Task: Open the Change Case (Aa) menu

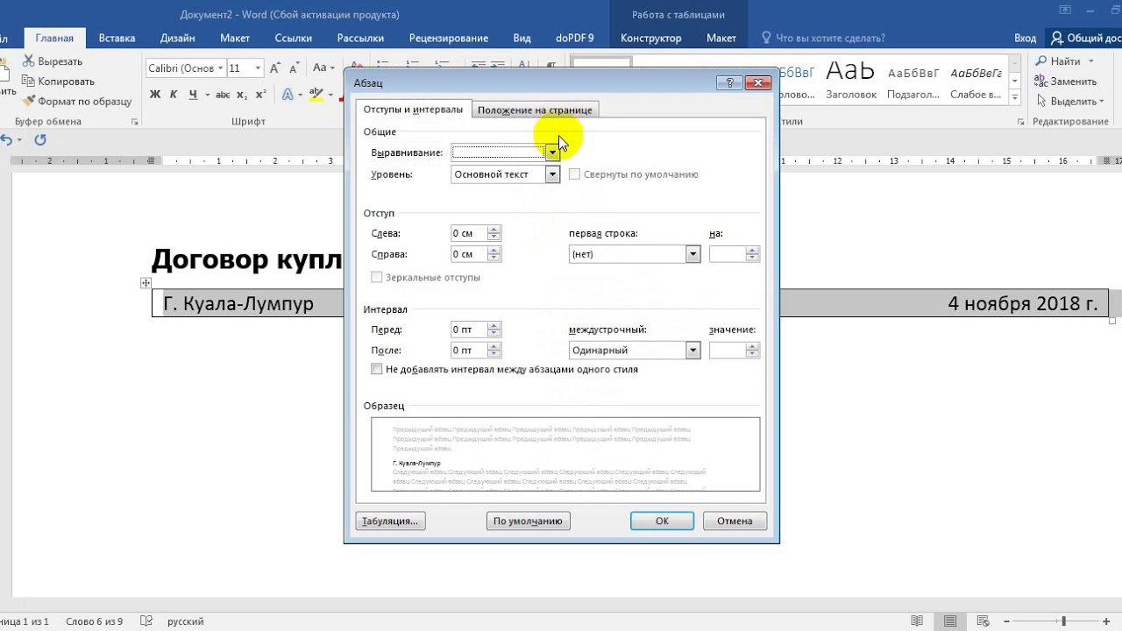Action: [323, 67]
